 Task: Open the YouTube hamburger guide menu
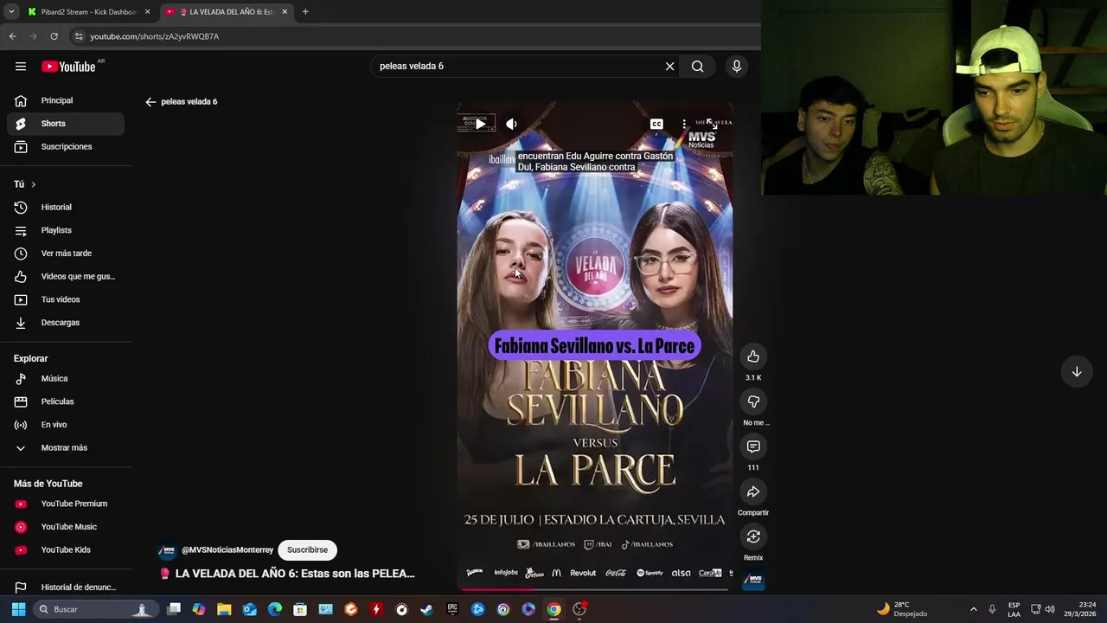coord(21,66)
